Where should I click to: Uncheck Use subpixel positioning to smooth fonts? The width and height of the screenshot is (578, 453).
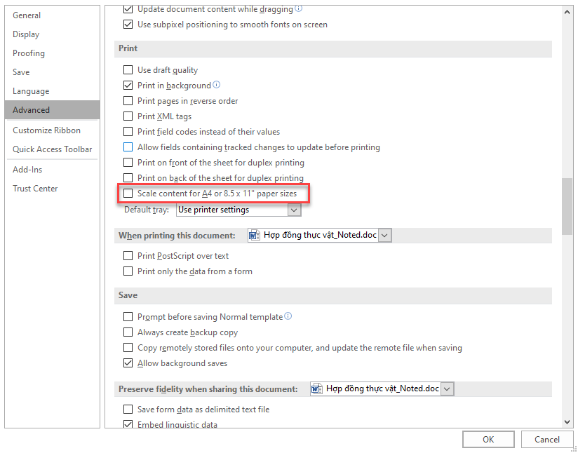click(128, 25)
